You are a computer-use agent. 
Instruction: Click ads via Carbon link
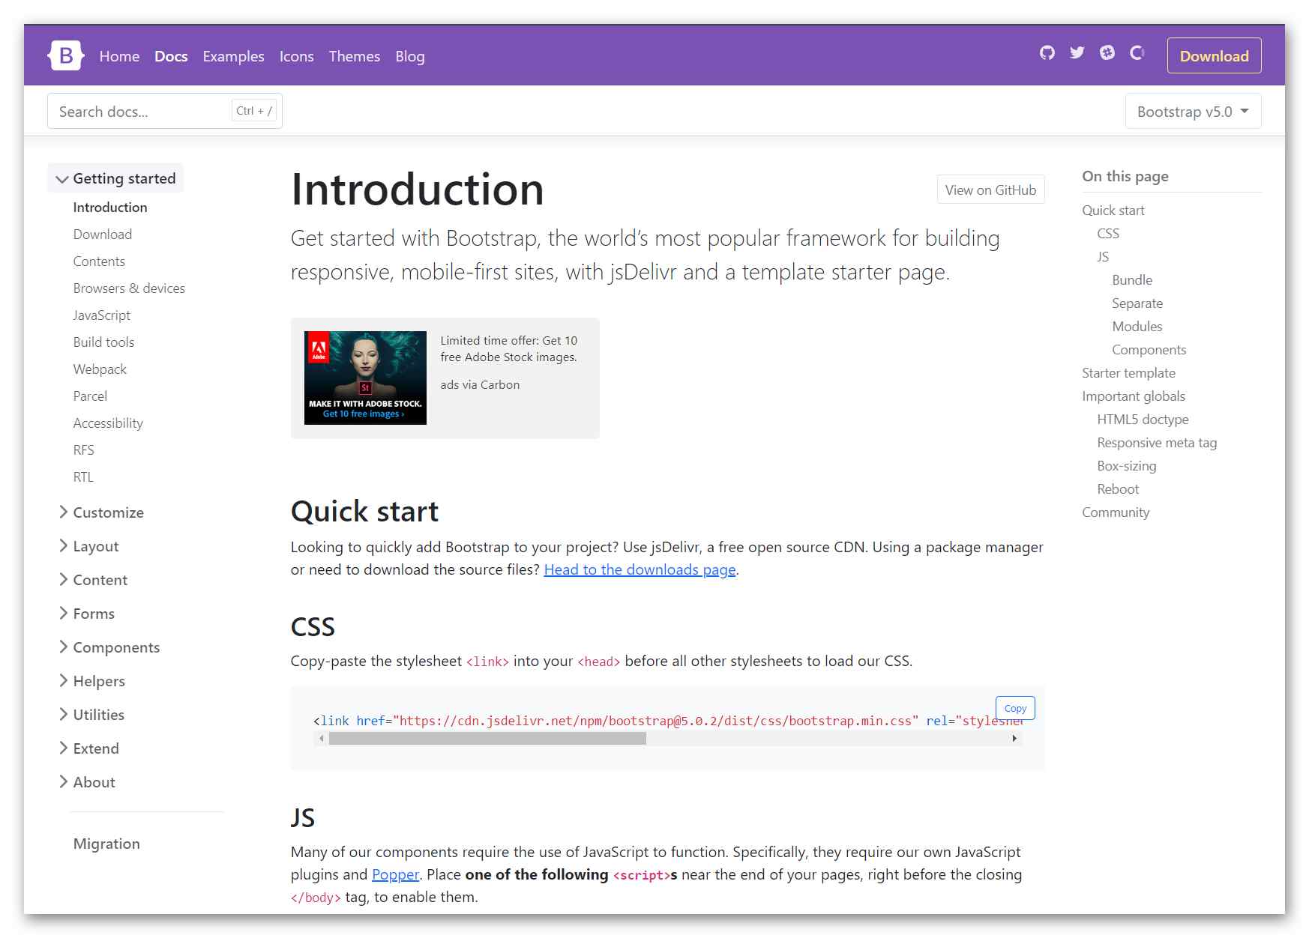point(480,384)
